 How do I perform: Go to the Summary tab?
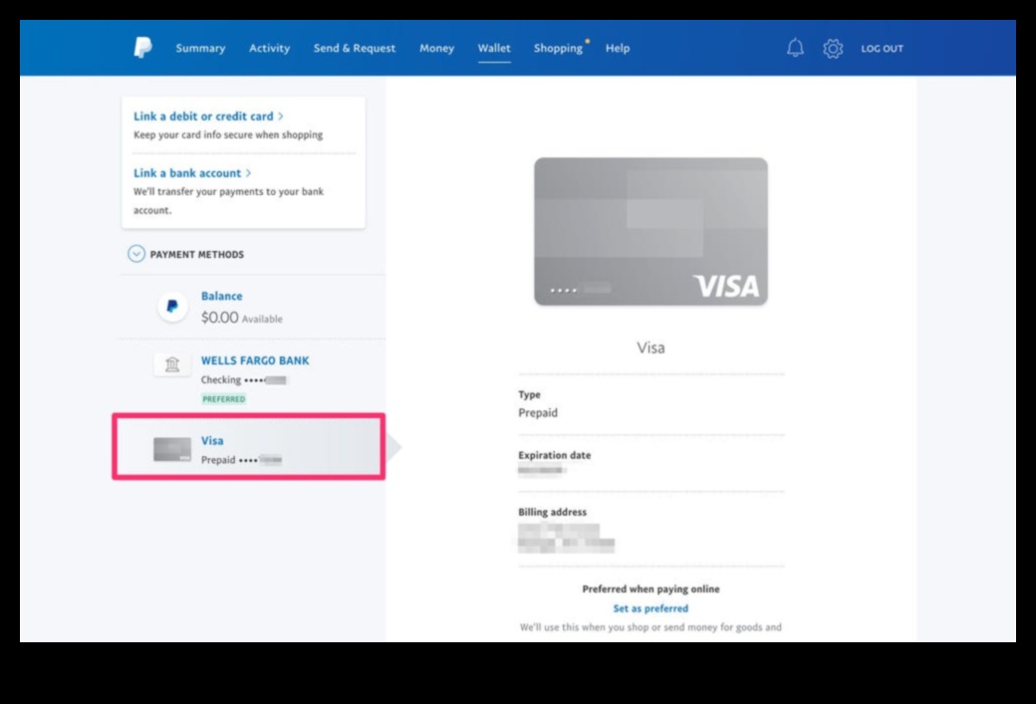coord(200,48)
